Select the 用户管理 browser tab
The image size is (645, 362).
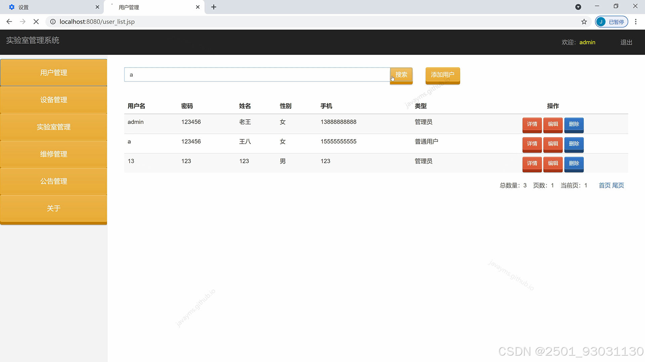[x=155, y=7]
